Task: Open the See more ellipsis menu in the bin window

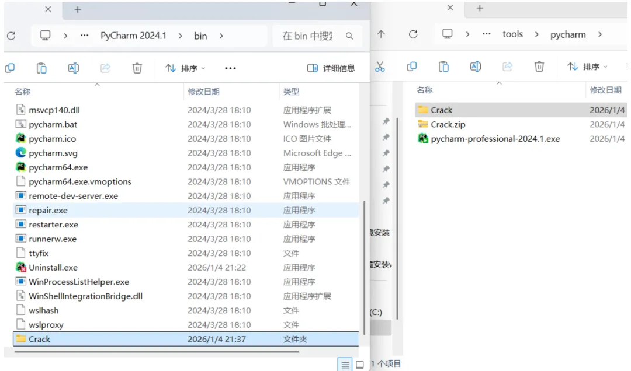Action: click(230, 68)
